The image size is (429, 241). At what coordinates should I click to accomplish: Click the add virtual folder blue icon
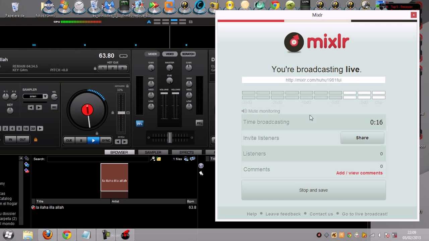(x=26, y=164)
